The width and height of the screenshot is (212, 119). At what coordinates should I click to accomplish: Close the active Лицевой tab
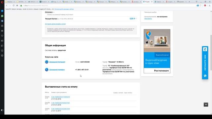coord(152,2)
